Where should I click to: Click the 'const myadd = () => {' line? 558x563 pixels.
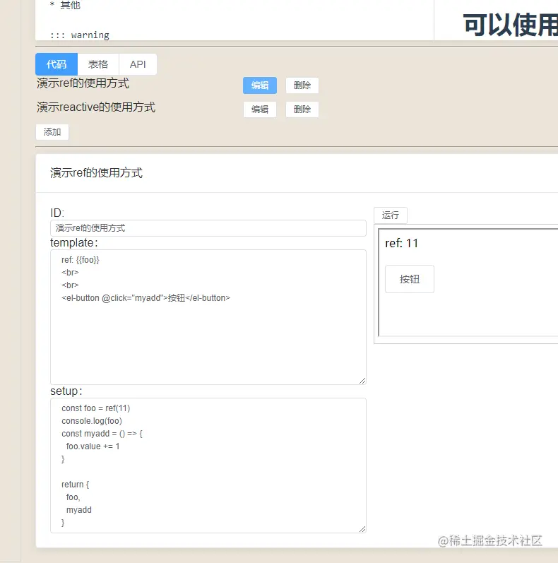(102, 434)
